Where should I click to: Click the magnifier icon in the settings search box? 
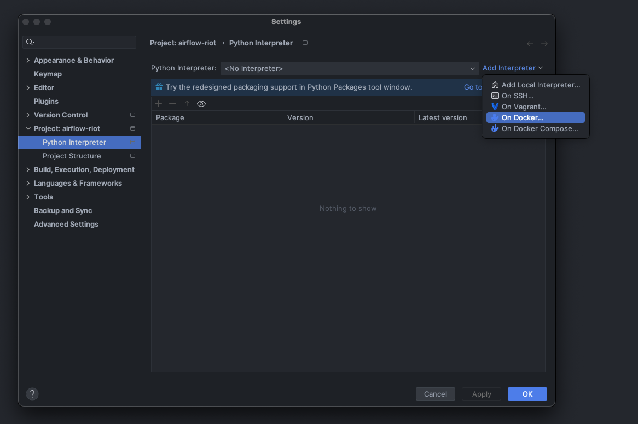31,42
